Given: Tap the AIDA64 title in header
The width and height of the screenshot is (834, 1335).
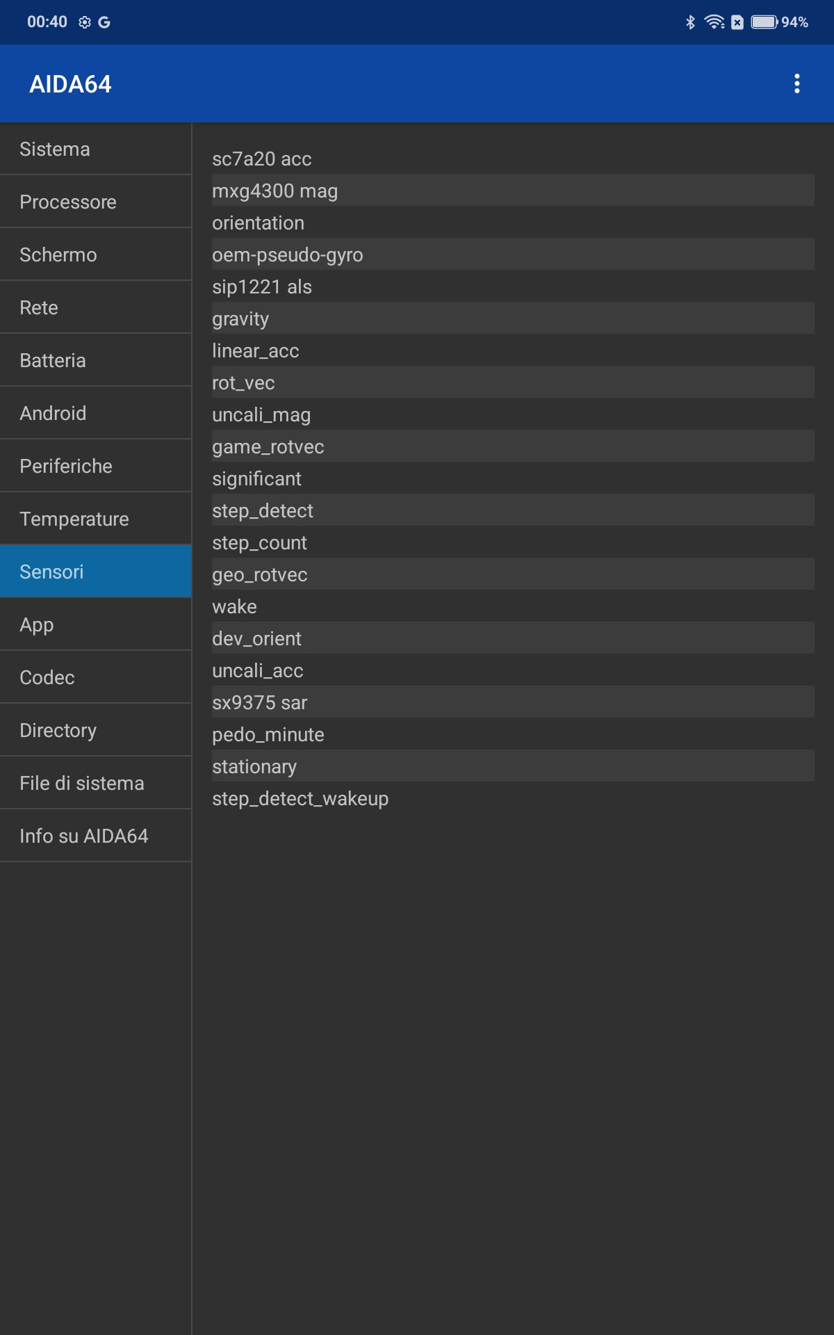Looking at the screenshot, I should [70, 84].
